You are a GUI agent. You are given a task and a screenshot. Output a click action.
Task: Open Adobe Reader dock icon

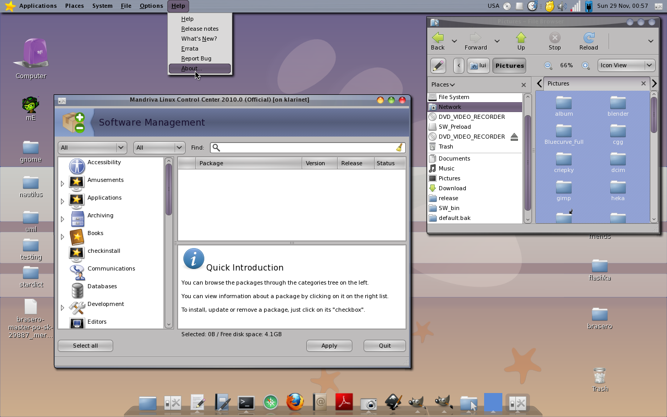[x=344, y=402]
